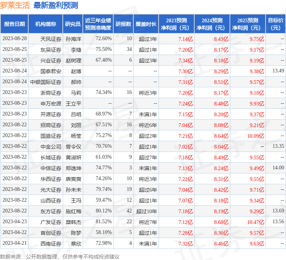286x260 pixels.
Task: Click the 2025预测净利润 column header
Action: pos(248,24)
